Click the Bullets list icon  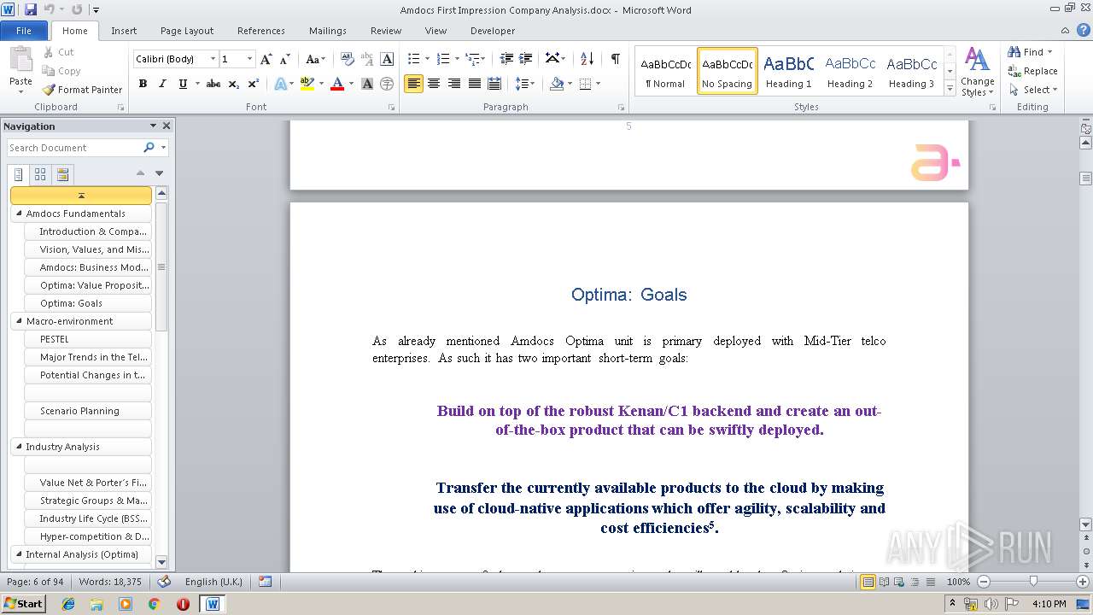[x=413, y=59]
